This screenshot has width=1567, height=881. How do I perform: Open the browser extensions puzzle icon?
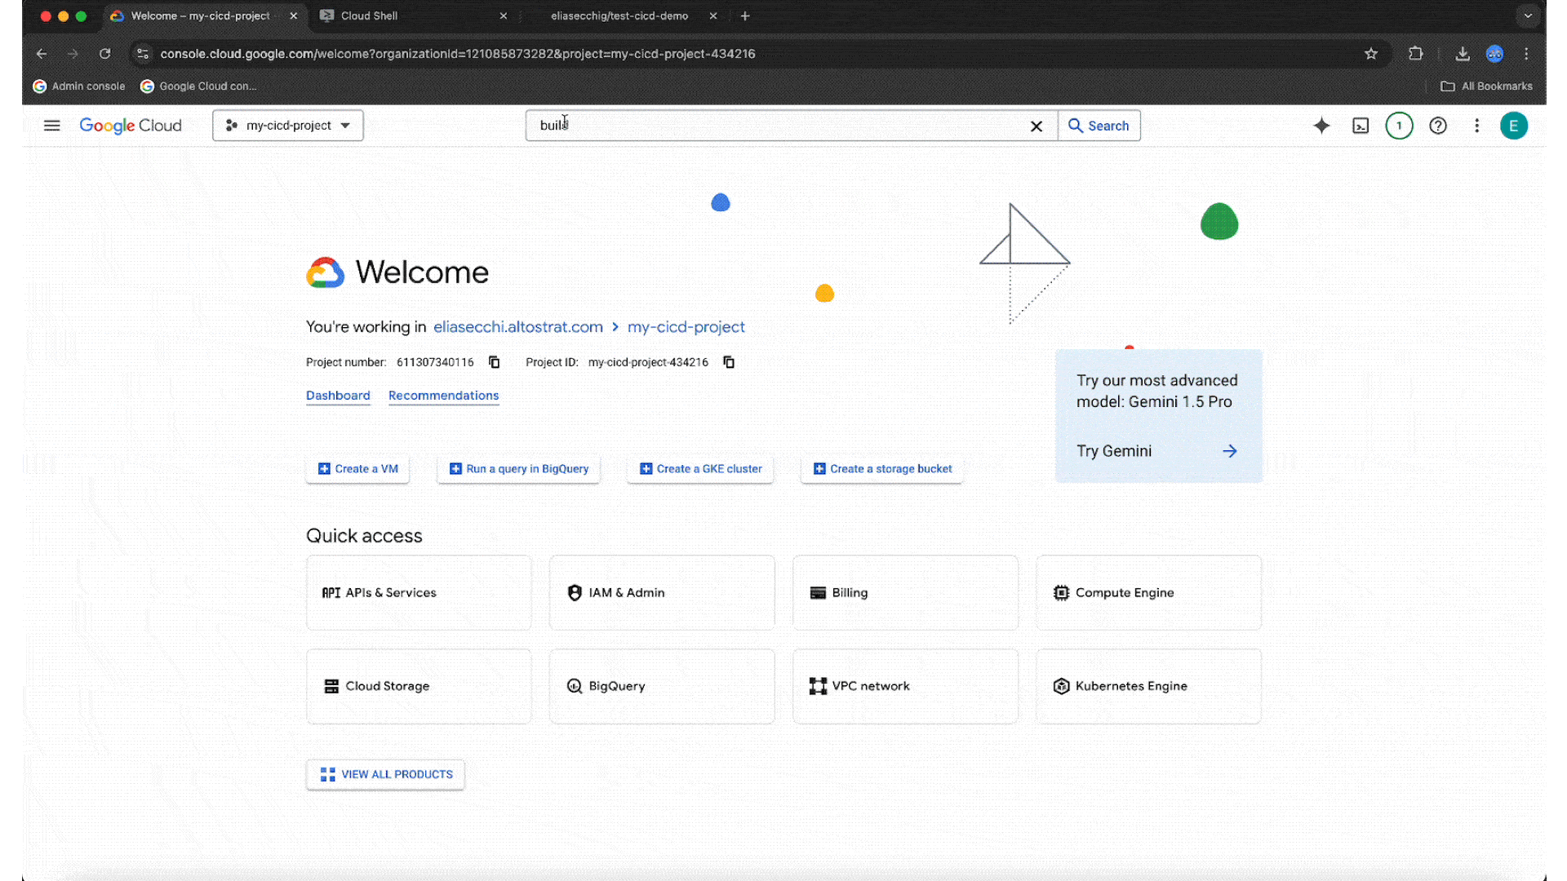(x=1416, y=54)
